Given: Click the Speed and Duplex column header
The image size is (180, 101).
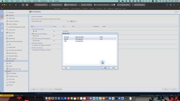Looking at the screenshot, I should [x=87, y=37].
